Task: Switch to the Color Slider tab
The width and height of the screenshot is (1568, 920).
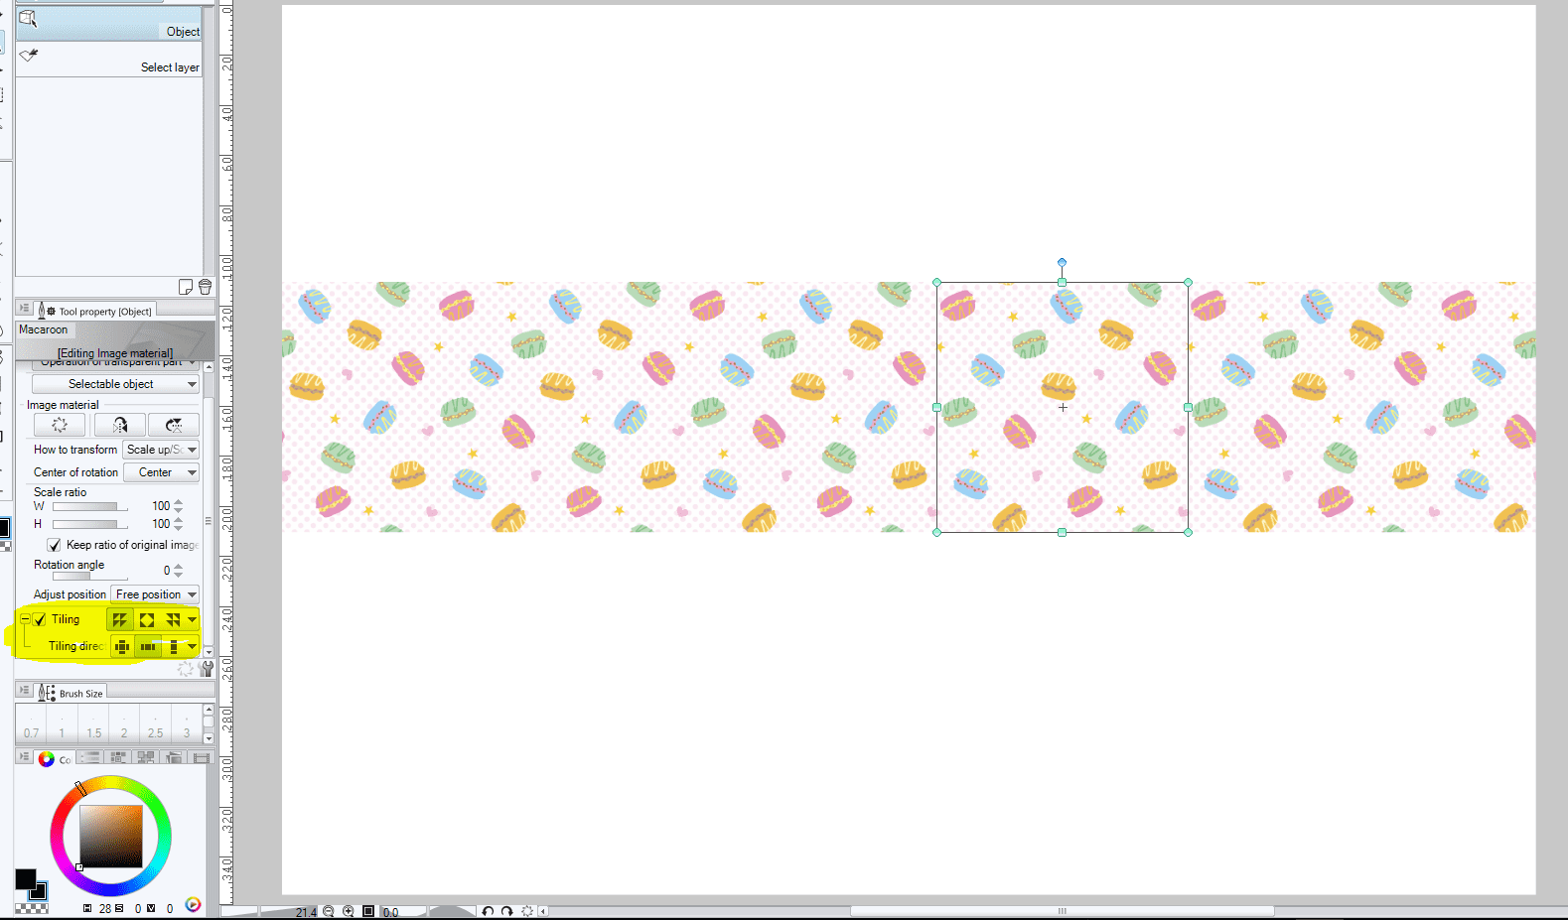Action: click(90, 757)
